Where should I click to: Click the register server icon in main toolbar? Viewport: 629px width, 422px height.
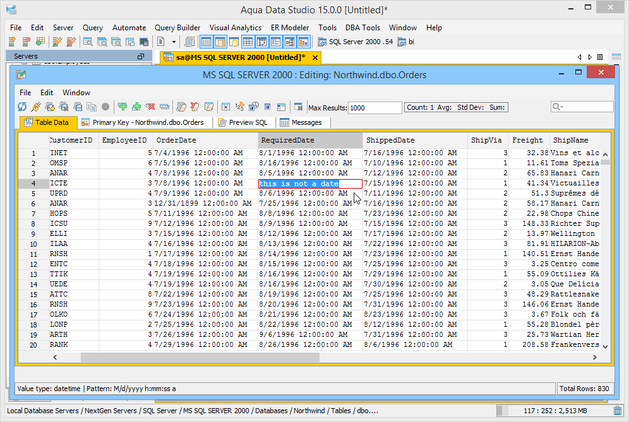(12, 41)
